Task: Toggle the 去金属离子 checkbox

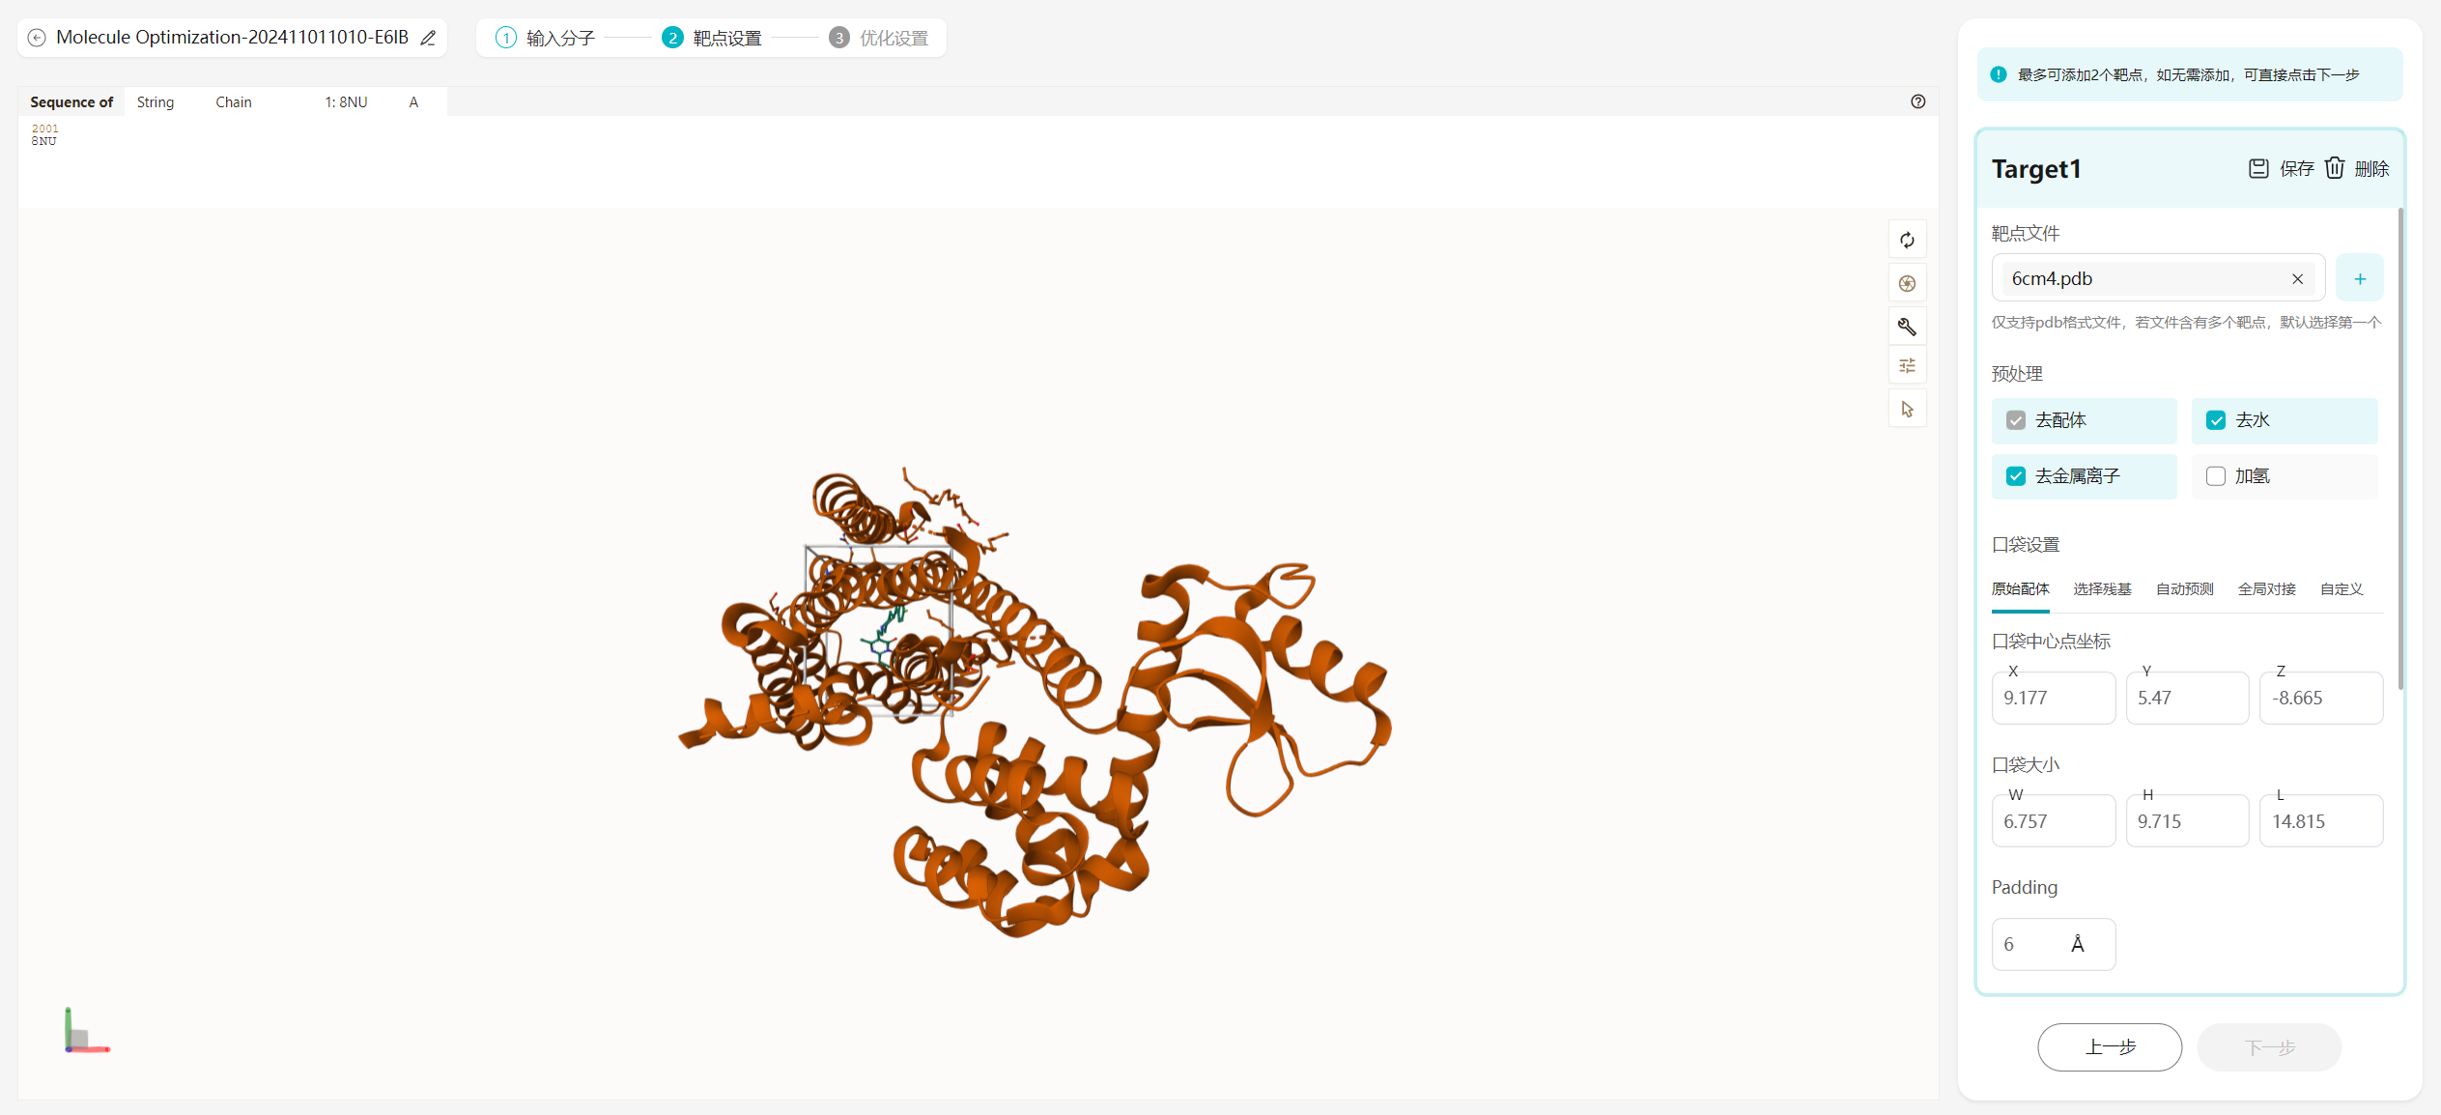Action: pyautogui.click(x=2015, y=476)
